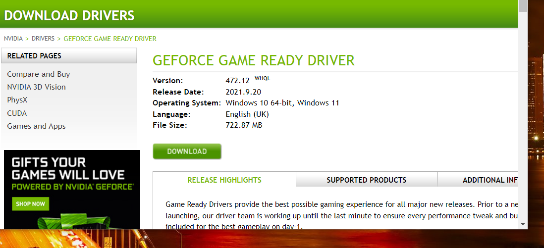
Task: Click the green DOWNLOAD button
Action: (x=187, y=151)
